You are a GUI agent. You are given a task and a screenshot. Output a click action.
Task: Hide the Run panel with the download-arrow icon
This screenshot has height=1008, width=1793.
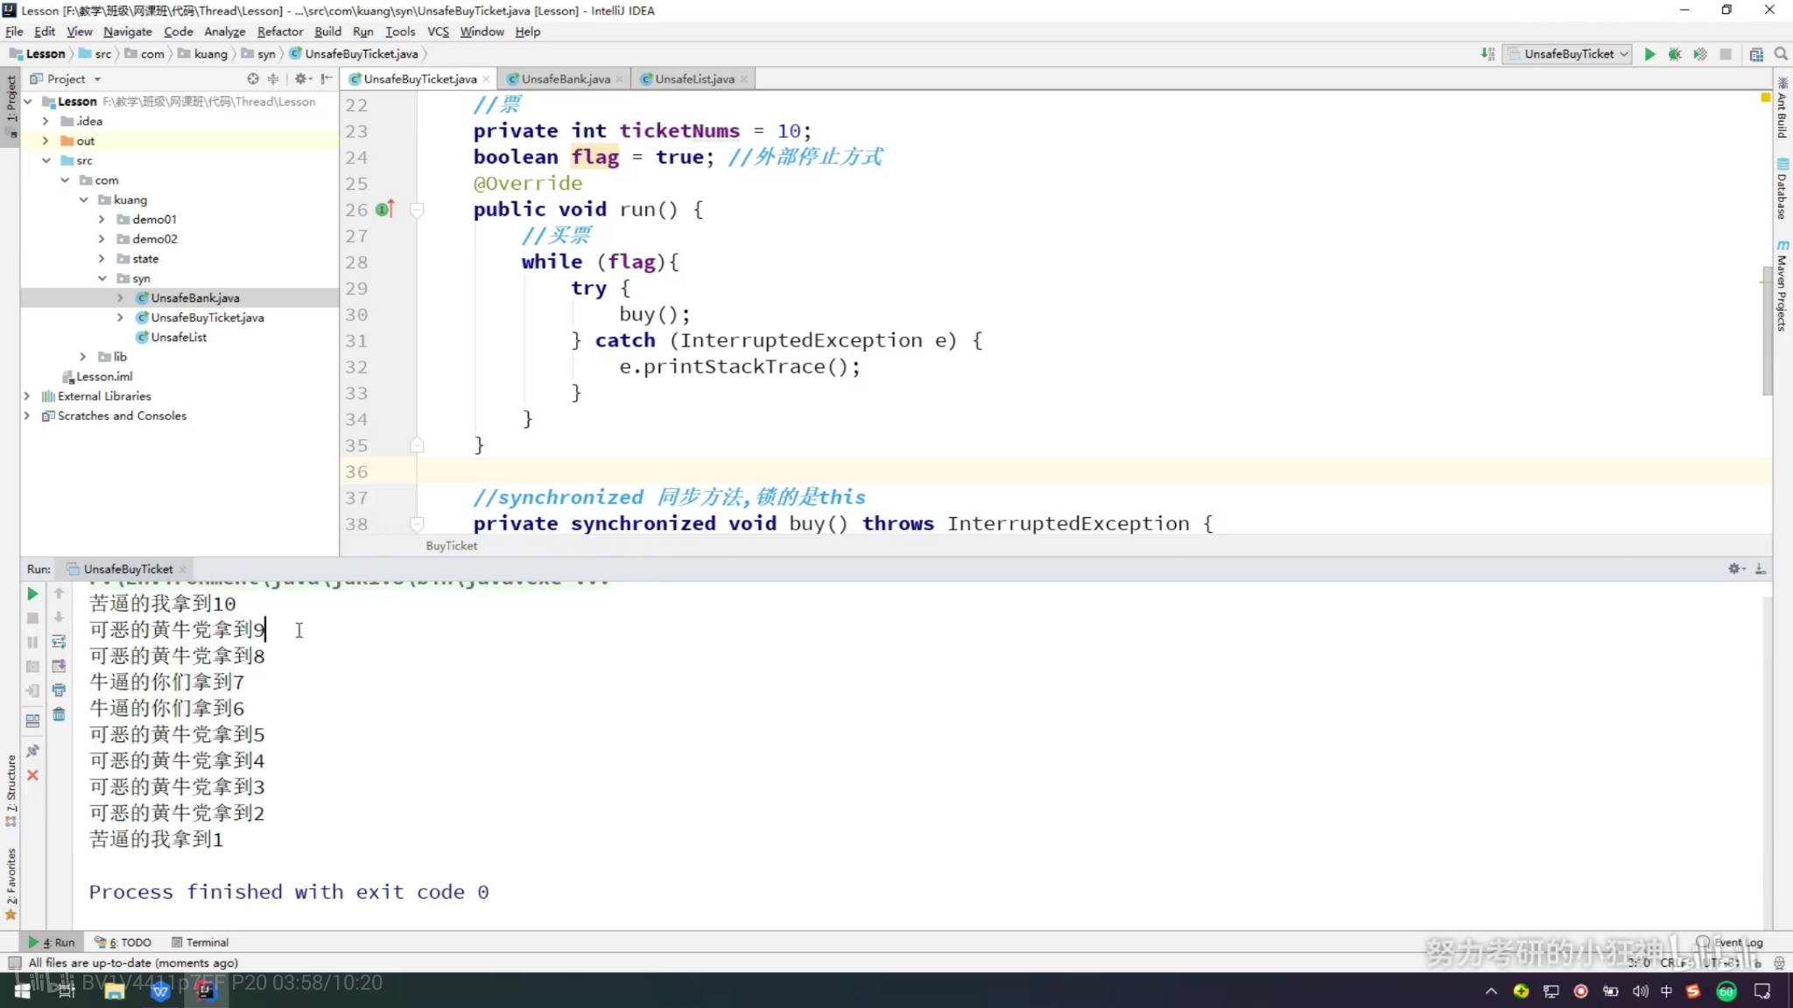[1761, 569]
